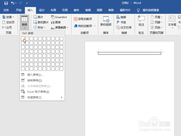Insert a 图表 chart
The image size is (181, 136).
click(56, 22)
